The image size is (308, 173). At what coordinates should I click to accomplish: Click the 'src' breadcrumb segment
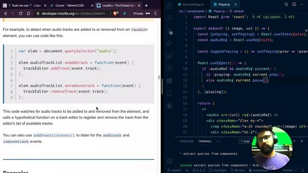(x=181, y=11)
